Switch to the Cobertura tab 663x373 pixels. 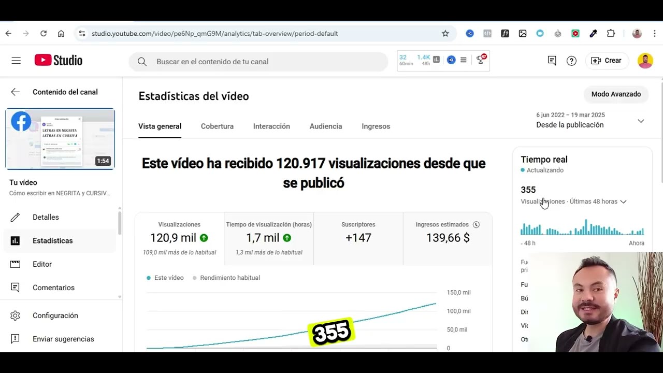click(x=217, y=126)
